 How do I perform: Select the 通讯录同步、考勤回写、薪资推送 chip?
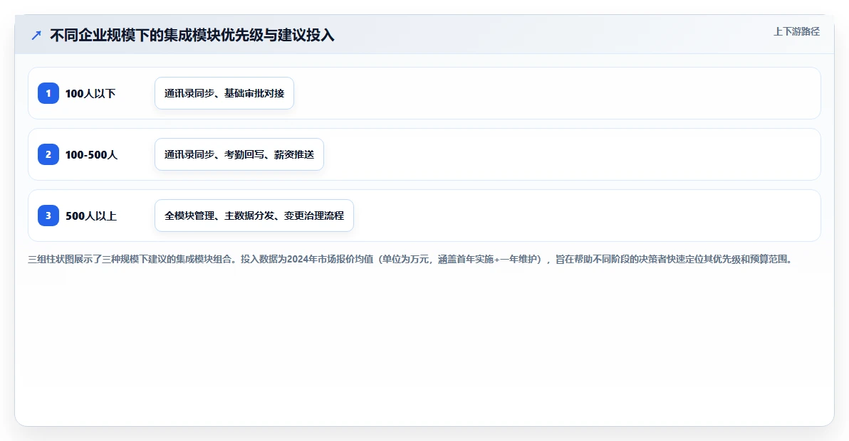(239, 154)
